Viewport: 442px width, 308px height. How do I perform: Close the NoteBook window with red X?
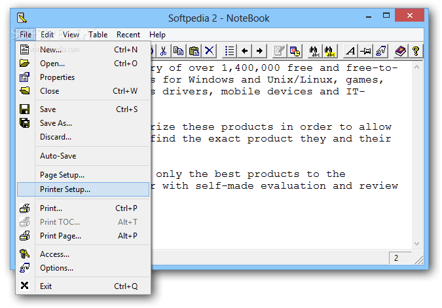pos(409,15)
